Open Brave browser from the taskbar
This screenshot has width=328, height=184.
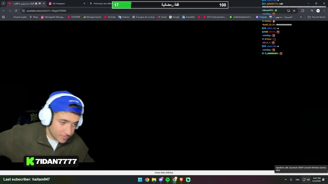point(181,180)
